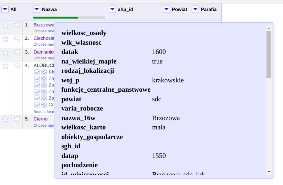Click the preview popup scrollbar thumb
Screen dimensions: 283x185
269,54
